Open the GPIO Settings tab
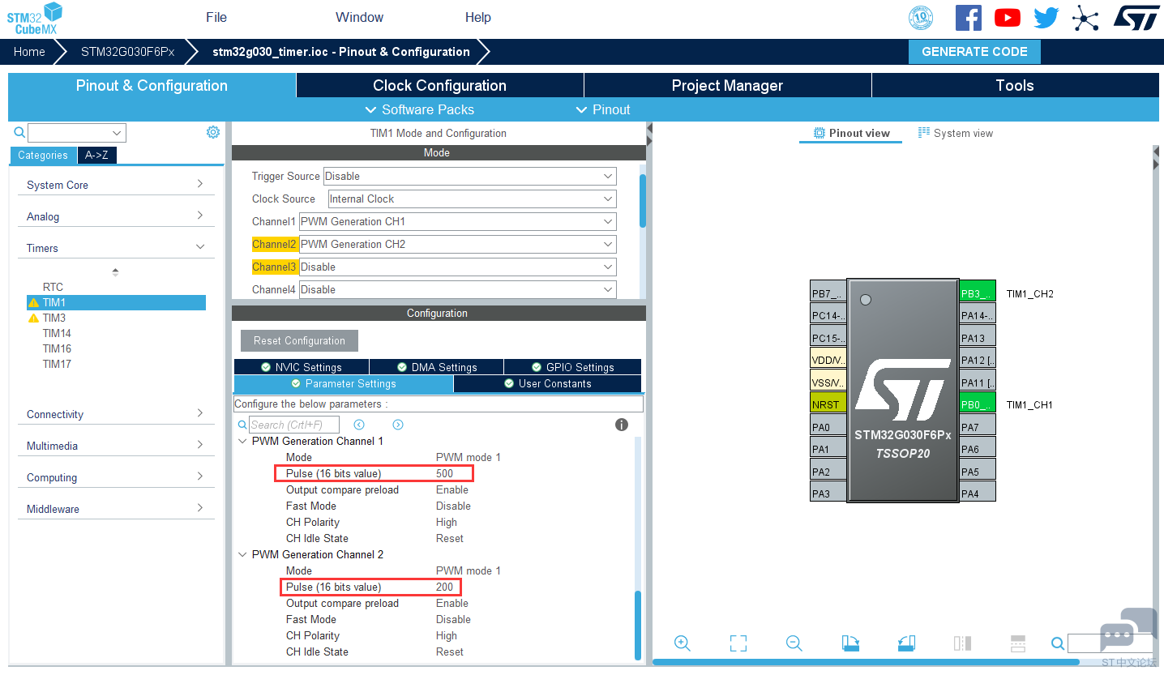The height and width of the screenshot is (675, 1164). [572, 367]
